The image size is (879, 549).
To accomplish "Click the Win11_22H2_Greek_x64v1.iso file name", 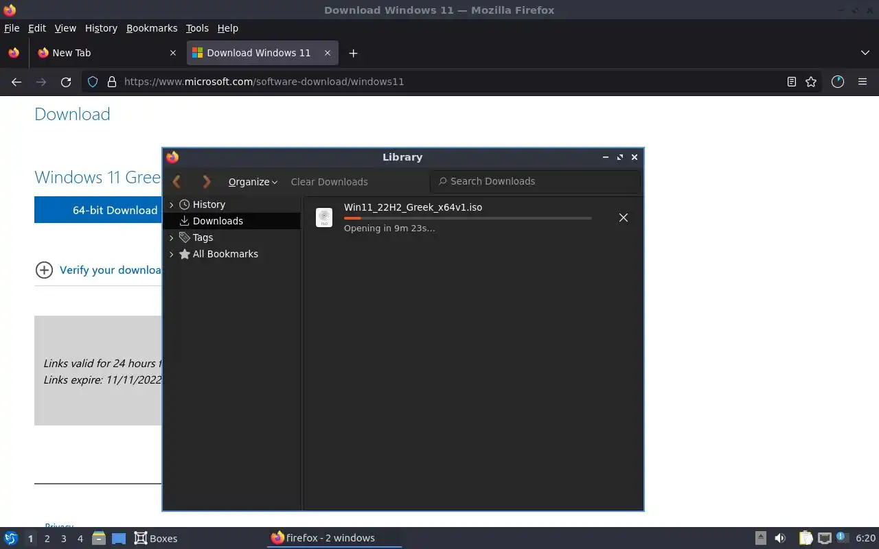I will pos(413,207).
